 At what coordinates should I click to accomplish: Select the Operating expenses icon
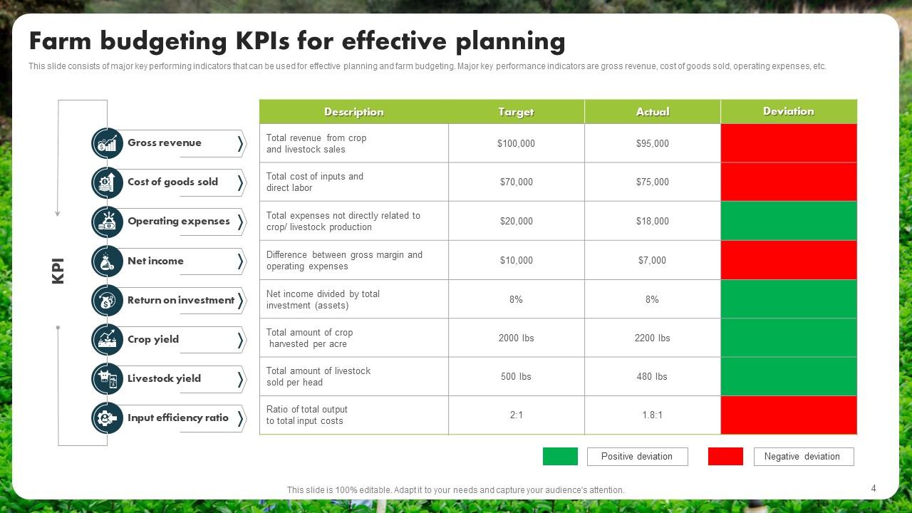point(108,222)
